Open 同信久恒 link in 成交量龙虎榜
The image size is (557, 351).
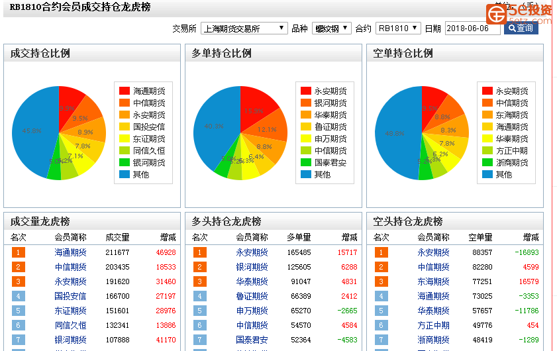[x=70, y=325]
